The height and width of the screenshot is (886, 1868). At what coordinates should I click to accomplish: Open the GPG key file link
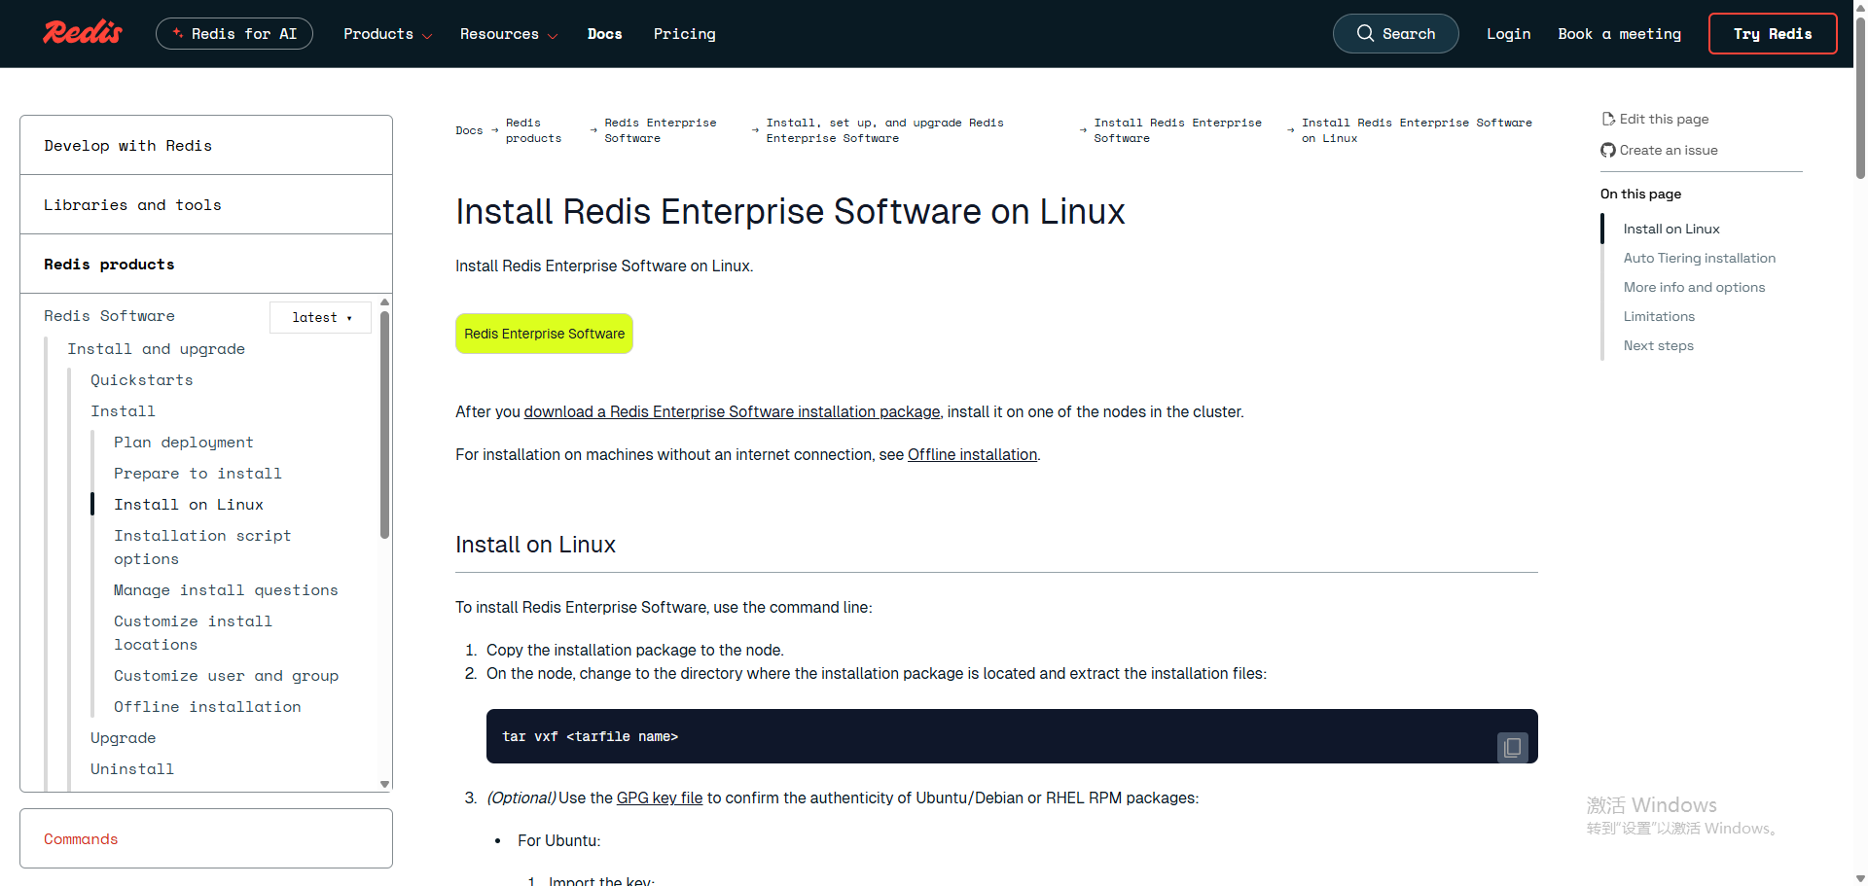click(659, 797)
